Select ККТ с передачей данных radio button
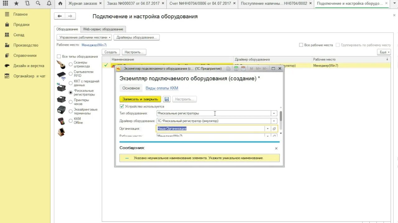 click(71, 83)
